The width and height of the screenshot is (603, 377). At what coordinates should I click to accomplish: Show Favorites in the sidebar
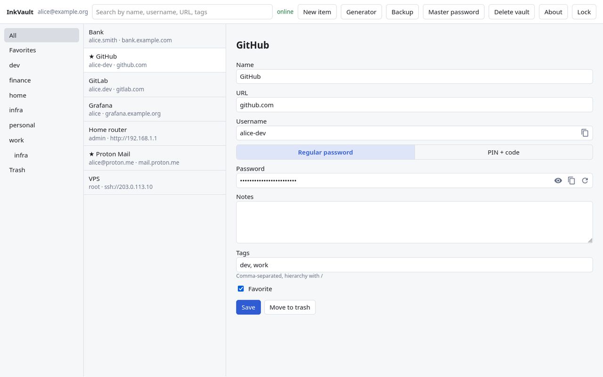(x=41, y=50)
